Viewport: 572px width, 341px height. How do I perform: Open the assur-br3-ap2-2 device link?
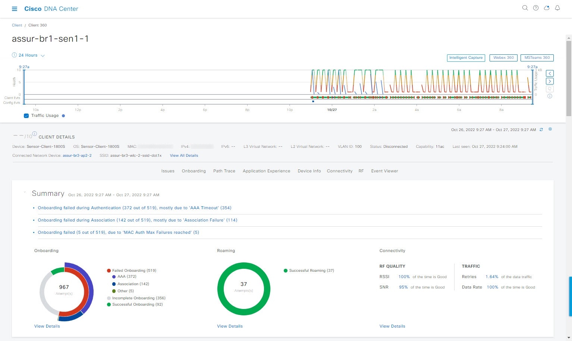click(77, 156)
